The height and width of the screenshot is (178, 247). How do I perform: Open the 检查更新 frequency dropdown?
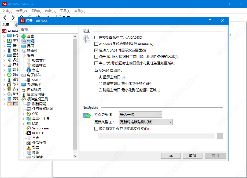pyautogui.click(x=140, y=114)
